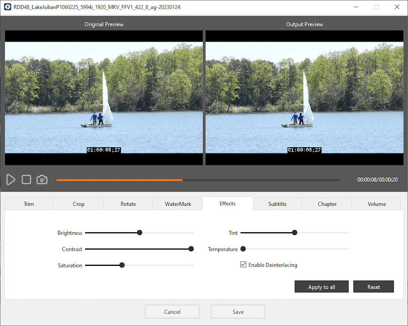Open the Crop tab
408x326 pixels.
click(x=79, y=204)
